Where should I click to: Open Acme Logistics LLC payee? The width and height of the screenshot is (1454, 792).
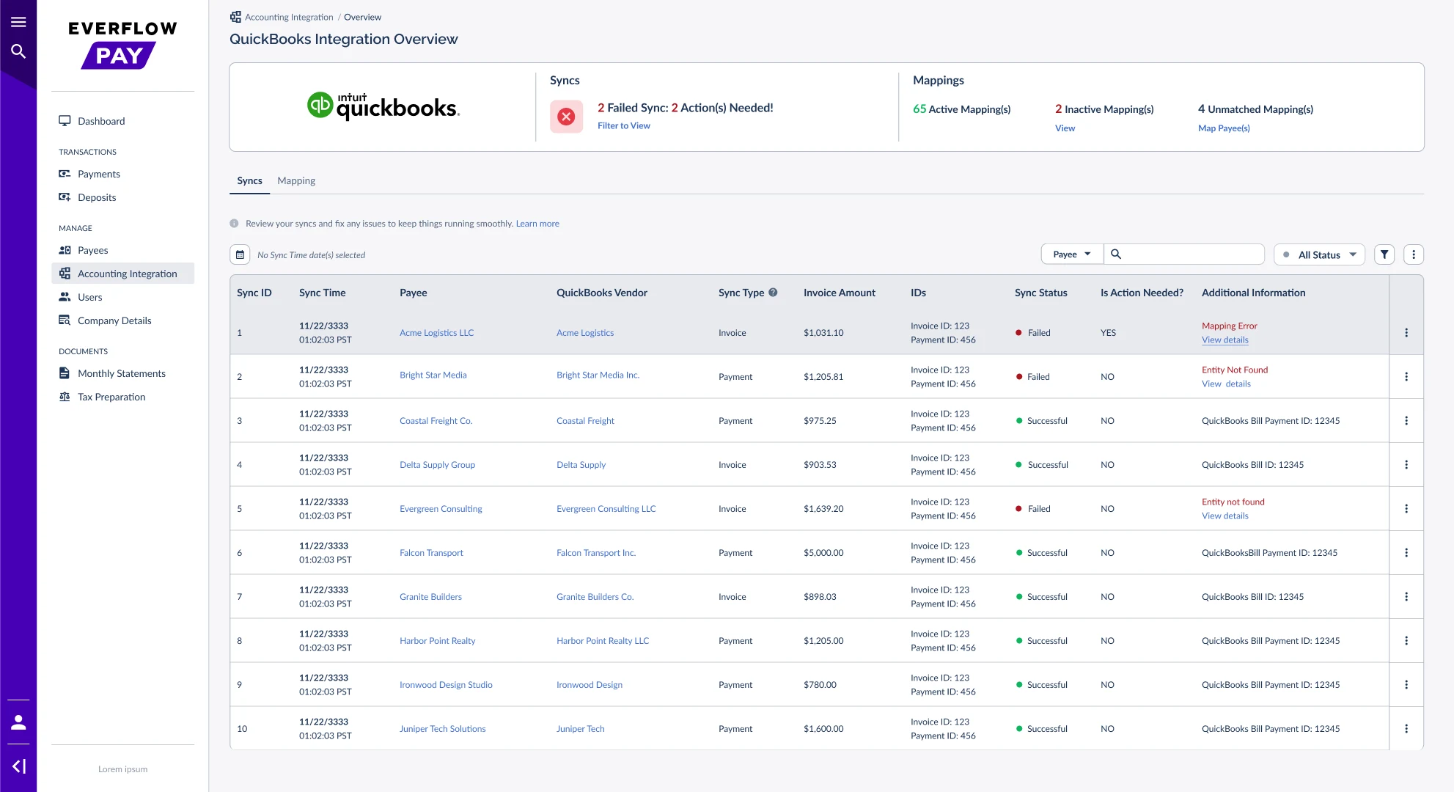tap(436, 333)
